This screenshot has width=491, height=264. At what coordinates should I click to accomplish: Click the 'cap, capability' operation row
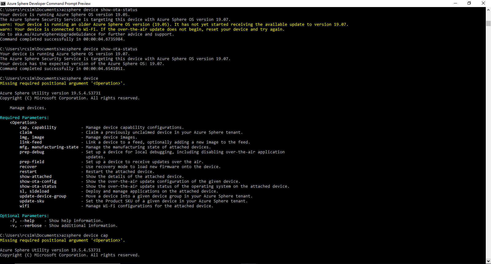(102, 128)
